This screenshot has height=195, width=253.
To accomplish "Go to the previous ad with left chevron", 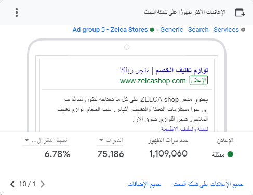I will pos(12,184).
